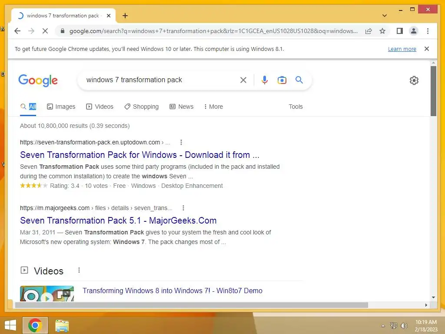Open Google search settings gear
Viewport: 445px width, 334px height.
point(414,80)
